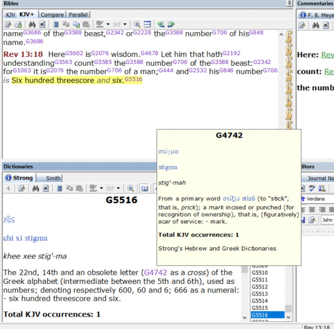Viewport: 334px width, 329px height.
Task: Click the green back navigation arrow in Bibles toolbar
Action: tap(161, 24)
